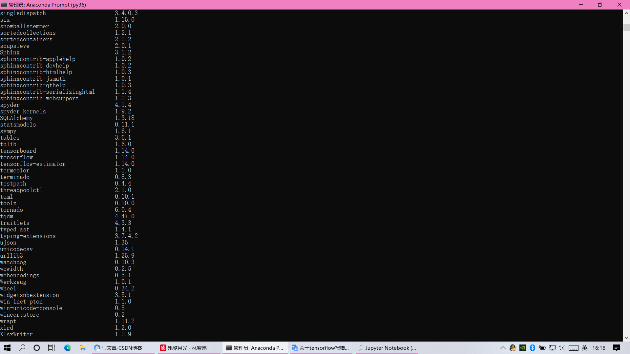Open the NVIDIA tray icon

523,348
